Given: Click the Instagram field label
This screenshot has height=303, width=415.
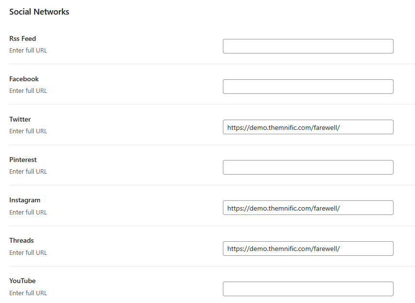Looking at the screenshot, I should (x=25, y=200).
